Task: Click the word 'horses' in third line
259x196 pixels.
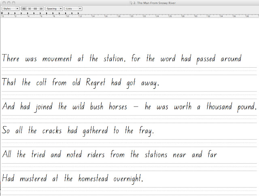Action: pos(118,106)
